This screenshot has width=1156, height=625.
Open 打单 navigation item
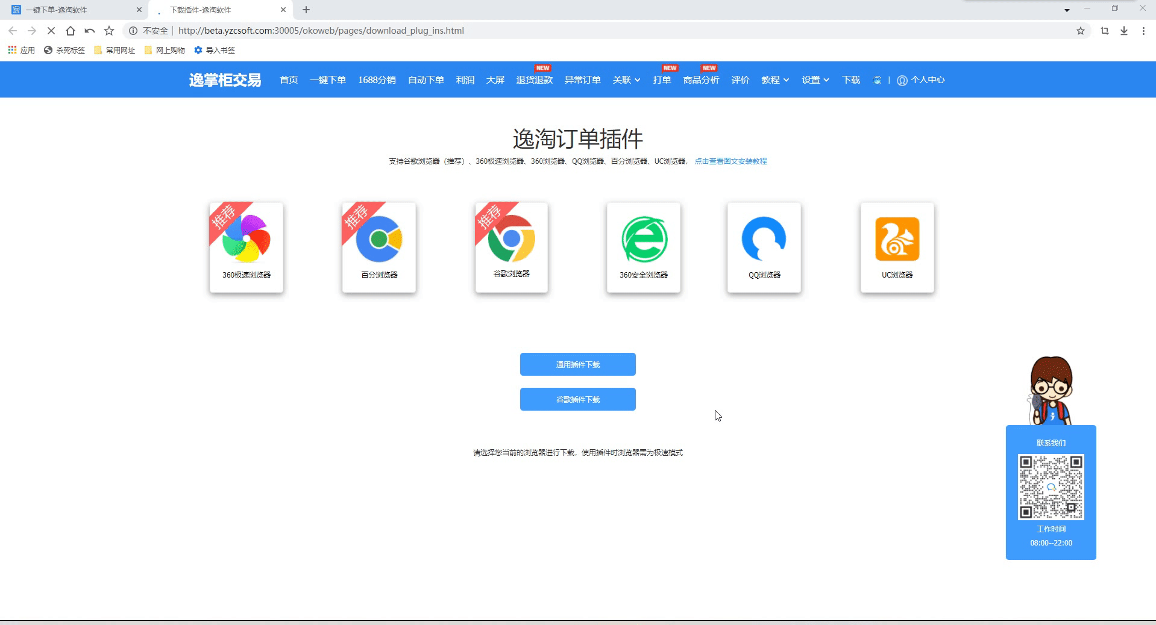click(662, 80)
